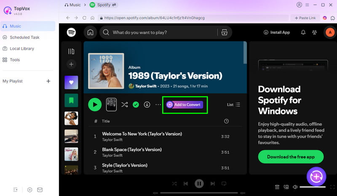Open Spotify notifications bell
Viewport: 337px width, 196px height.
(303, 32)
